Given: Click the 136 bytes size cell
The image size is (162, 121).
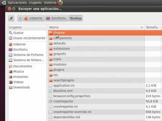Looking at the screenshot, I should pyautogui.click(x=153, y=117).
